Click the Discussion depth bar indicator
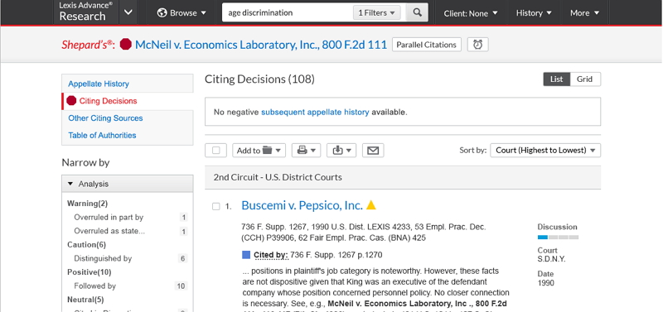 point(558,238)
